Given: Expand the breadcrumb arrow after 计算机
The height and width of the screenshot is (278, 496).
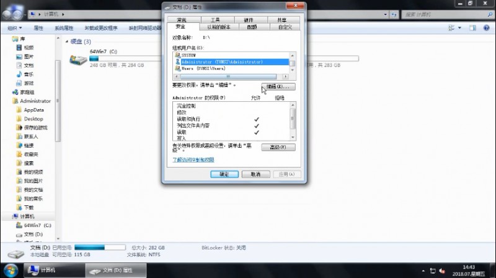Looking at the screenshot, I should click(63, 14).
